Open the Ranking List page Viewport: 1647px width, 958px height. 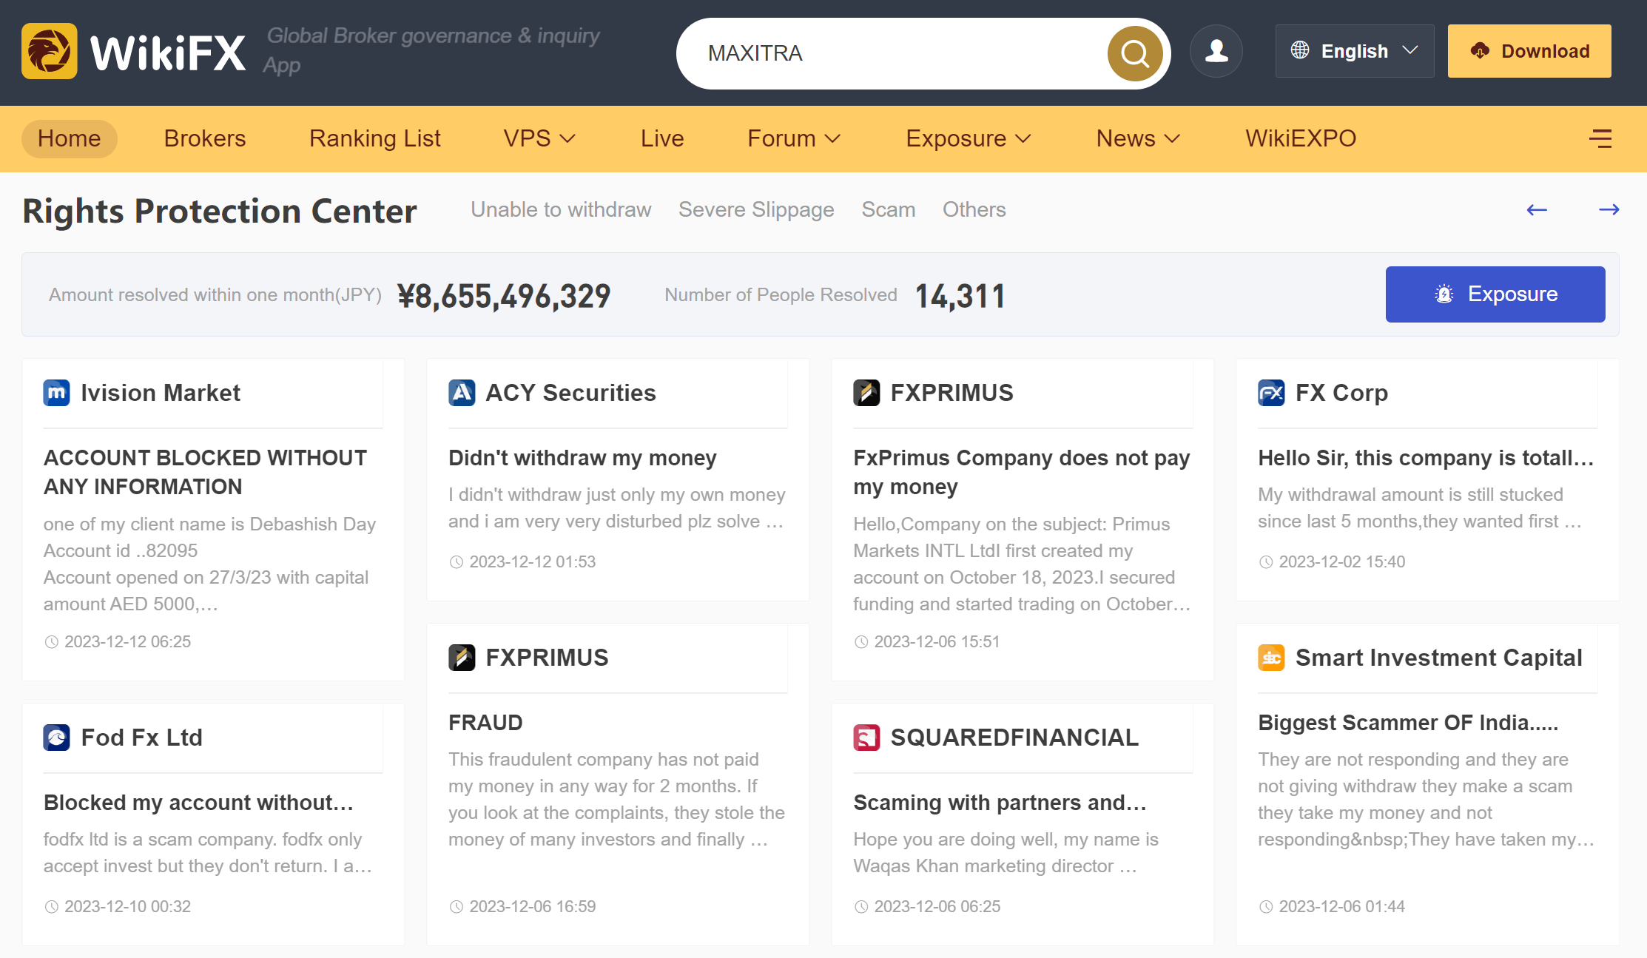(x=374, y=138)
